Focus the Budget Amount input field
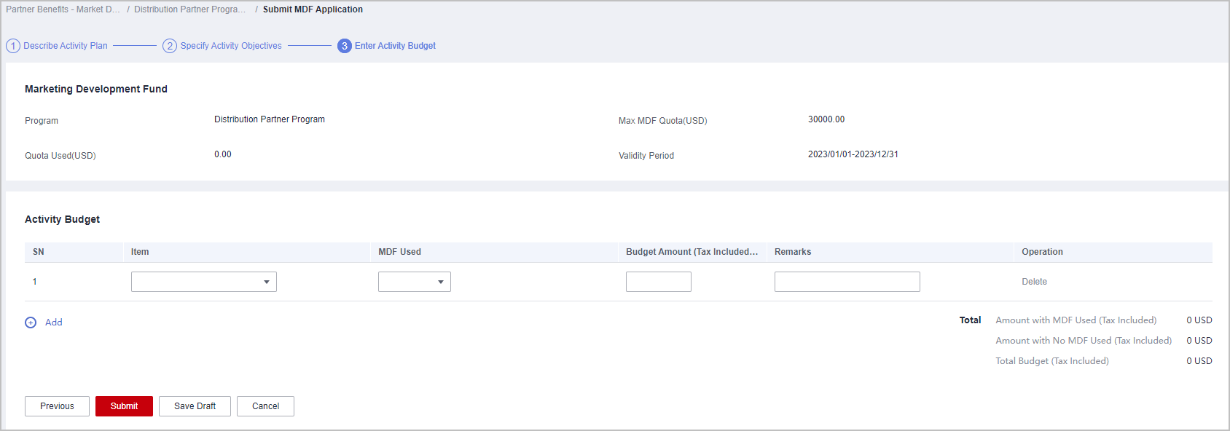This screenshot has height=431, width=1230. (658, 282)
